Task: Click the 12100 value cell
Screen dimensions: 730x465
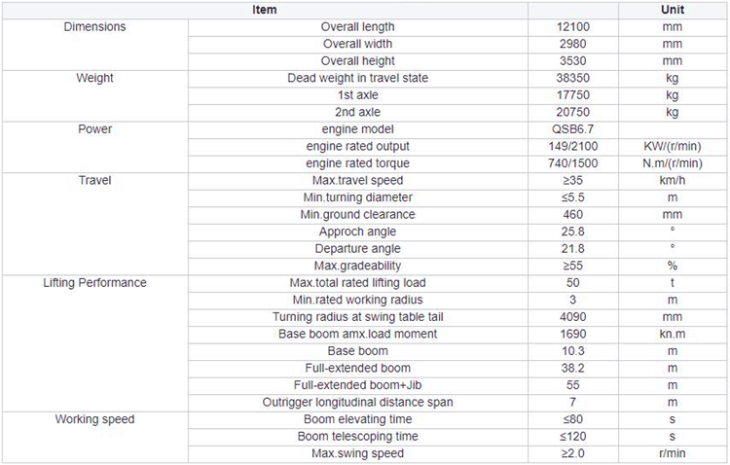Action: (572, 27)
